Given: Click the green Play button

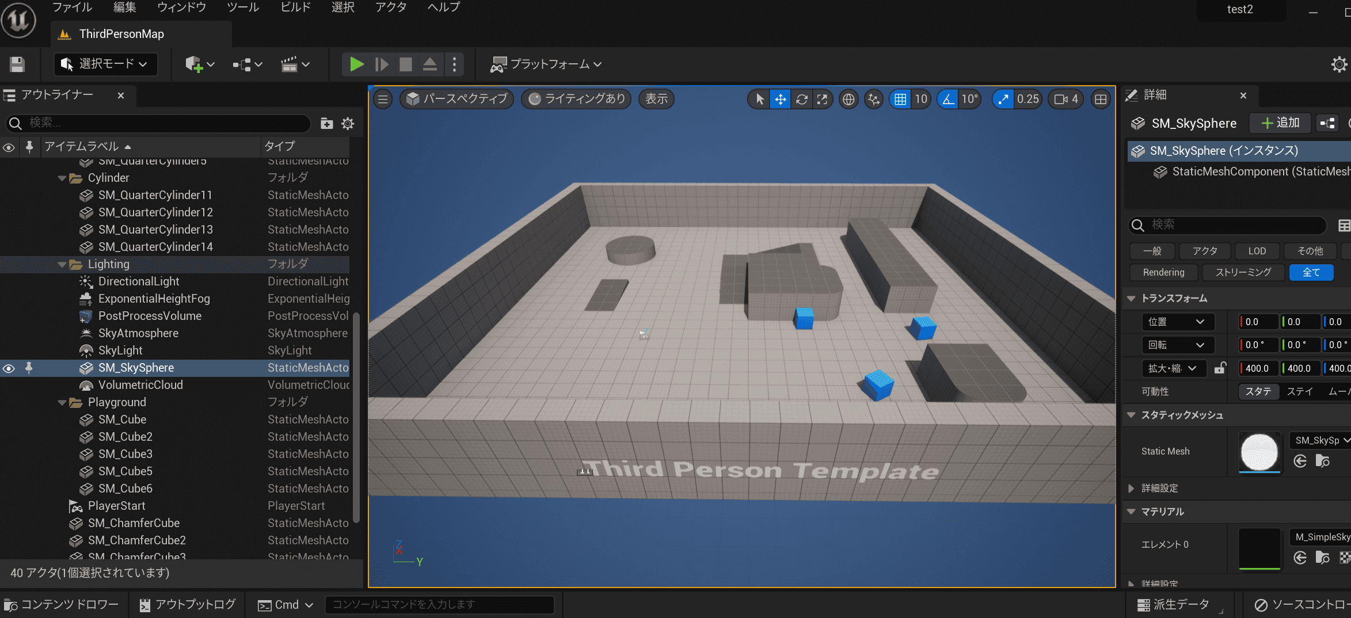Looking at the screenshot, I should tap(356, 64).
